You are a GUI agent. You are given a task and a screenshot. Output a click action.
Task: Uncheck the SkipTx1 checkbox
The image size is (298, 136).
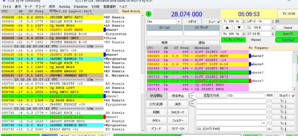pos(293,95)
